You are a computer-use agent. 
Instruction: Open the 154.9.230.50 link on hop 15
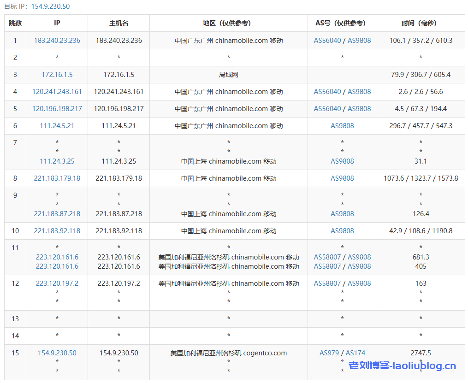57,353
